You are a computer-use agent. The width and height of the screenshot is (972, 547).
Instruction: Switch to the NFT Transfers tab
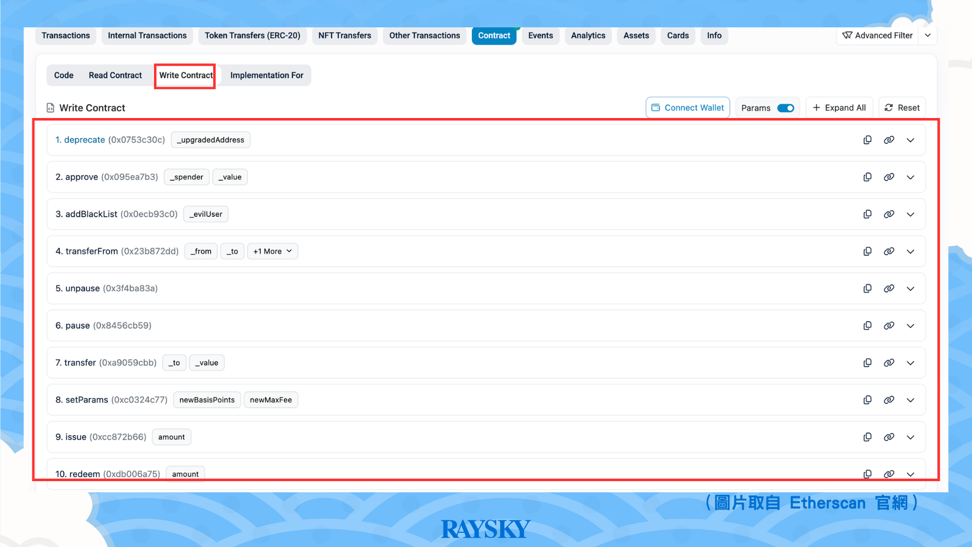(345, 35)
